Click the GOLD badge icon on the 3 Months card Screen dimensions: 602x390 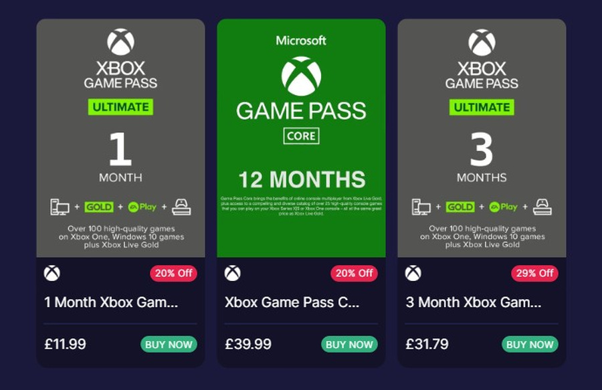click(460, 207)
